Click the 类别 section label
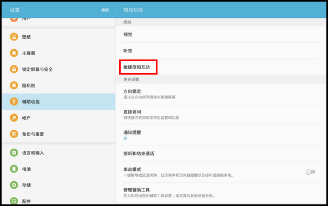The image size is (328, 206). pyautogui.click(x=127, y=22)
